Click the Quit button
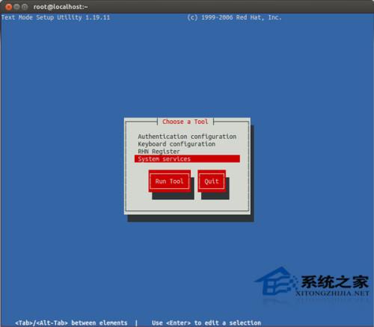 212,181
